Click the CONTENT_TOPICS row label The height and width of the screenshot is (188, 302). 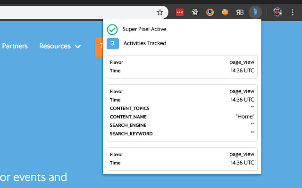coord(130,109)
